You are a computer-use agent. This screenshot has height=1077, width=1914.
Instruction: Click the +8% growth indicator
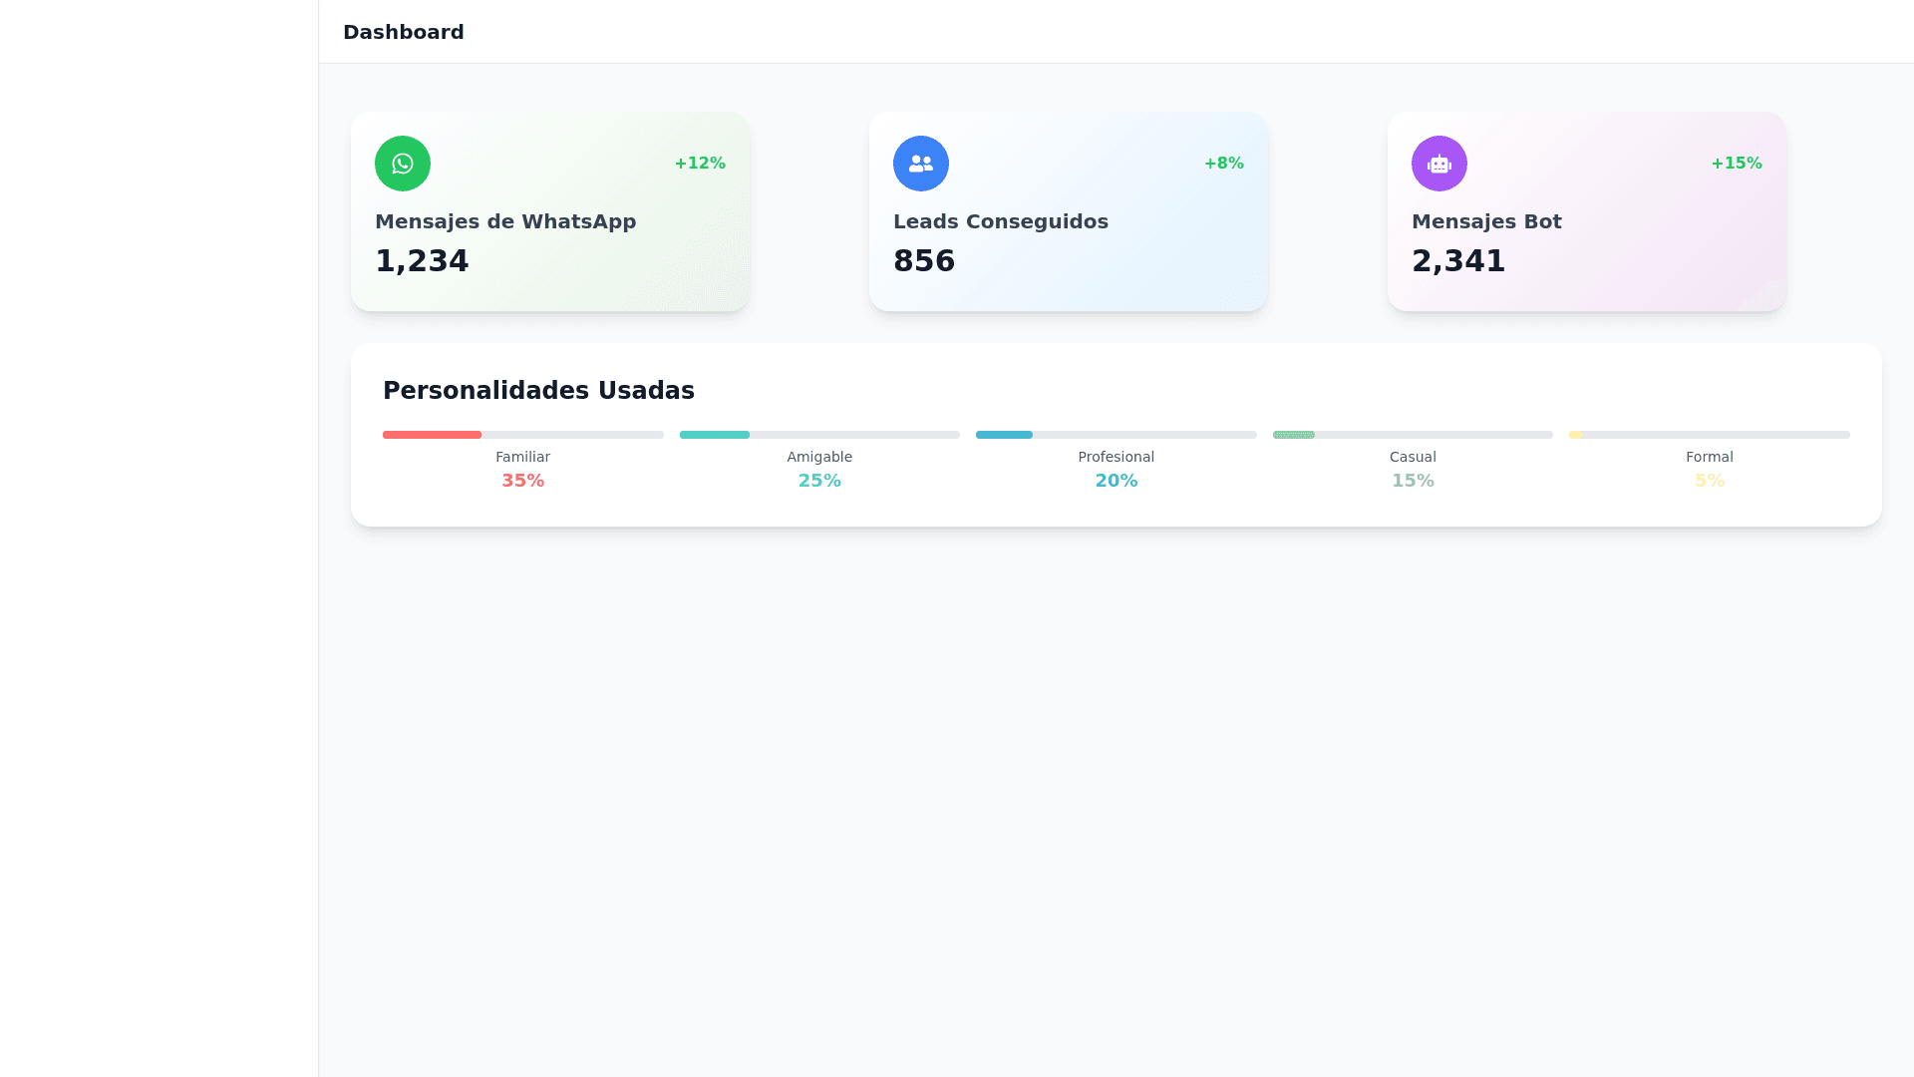coord(1223,164)
